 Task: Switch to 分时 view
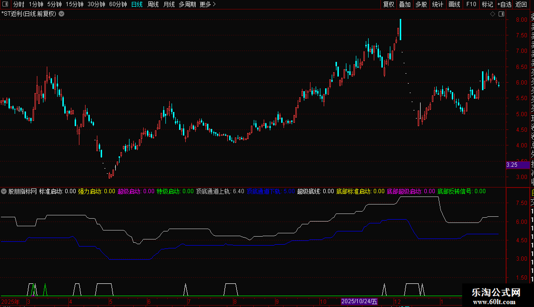pos(19,4)
